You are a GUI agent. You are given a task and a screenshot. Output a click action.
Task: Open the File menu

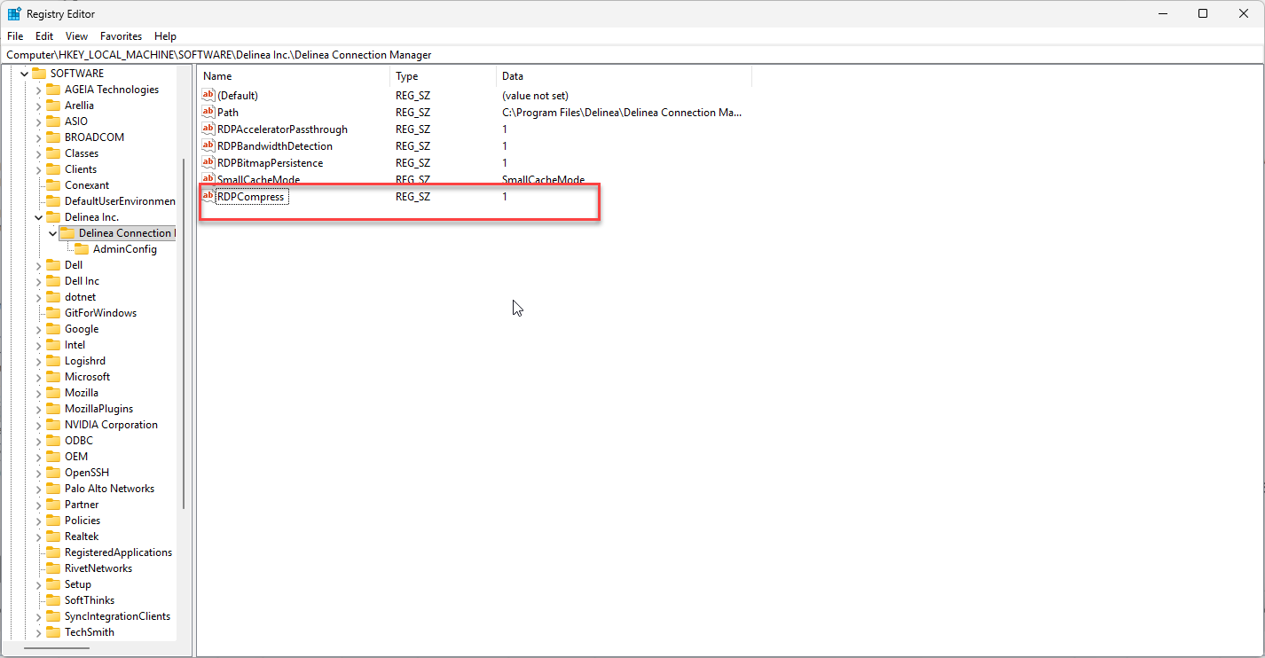[15, 36]
